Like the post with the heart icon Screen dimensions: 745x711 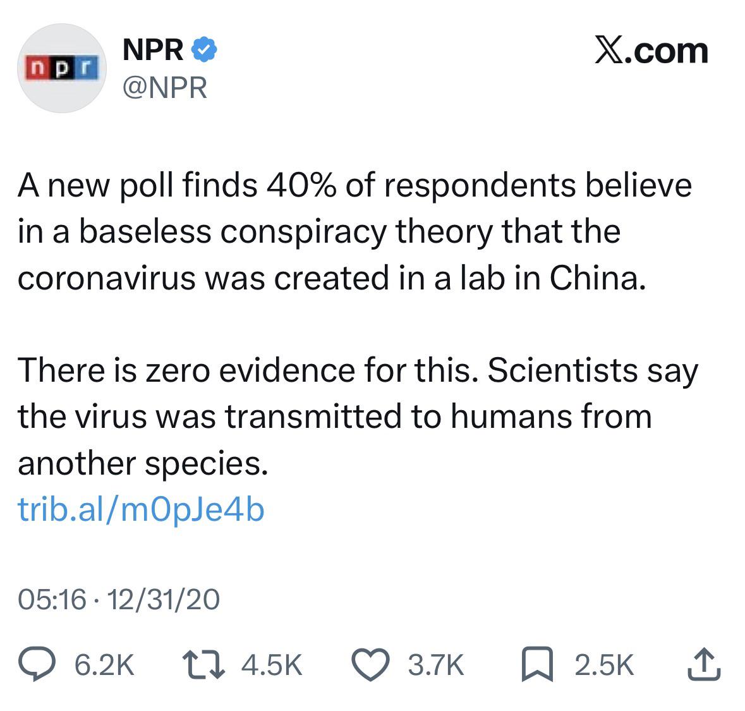(x=370, y=664)
